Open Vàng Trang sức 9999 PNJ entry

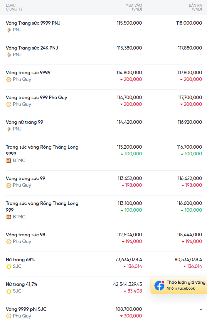click(x=33, y=23)
